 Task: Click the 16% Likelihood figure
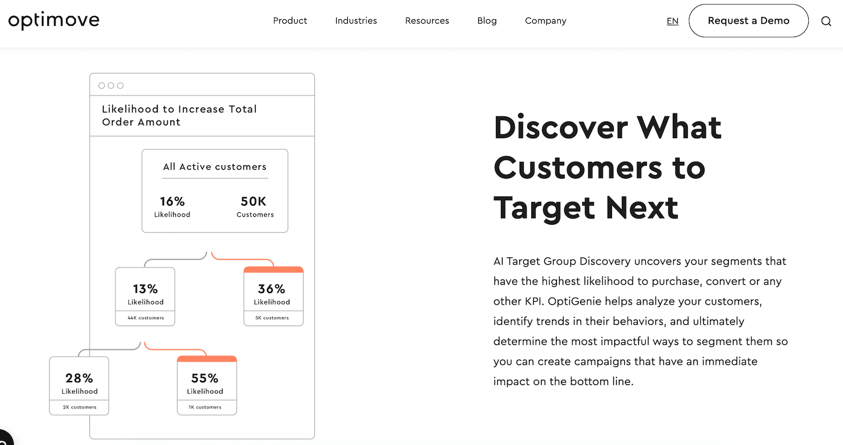(172, 206)
